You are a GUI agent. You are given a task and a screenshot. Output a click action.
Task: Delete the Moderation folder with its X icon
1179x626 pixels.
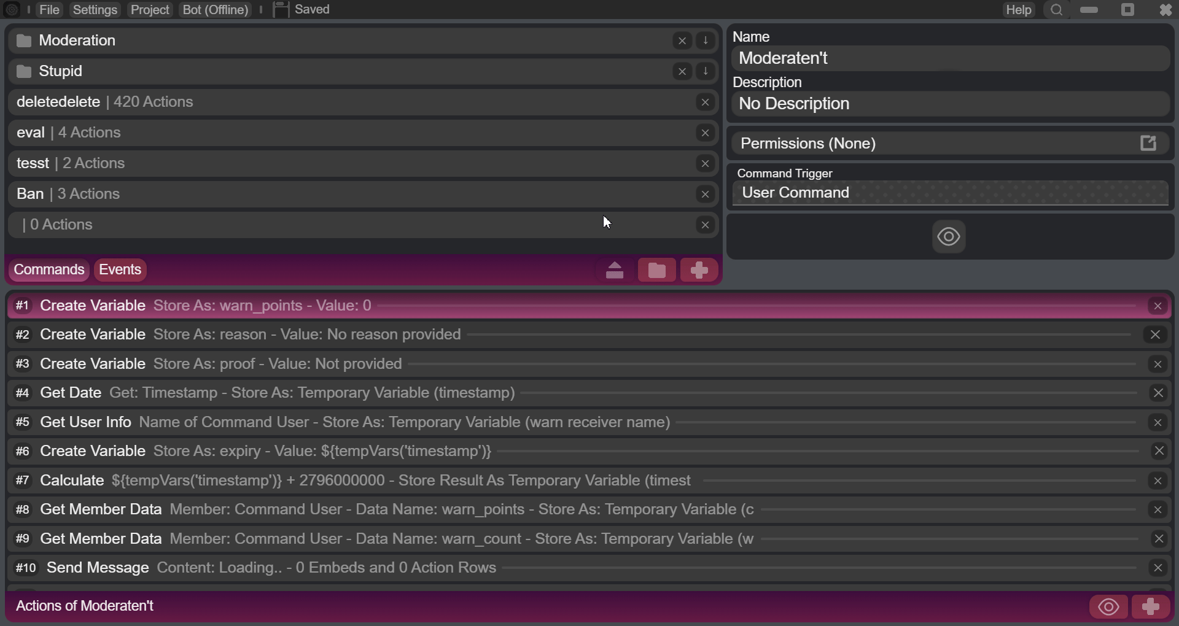[682, 41]
